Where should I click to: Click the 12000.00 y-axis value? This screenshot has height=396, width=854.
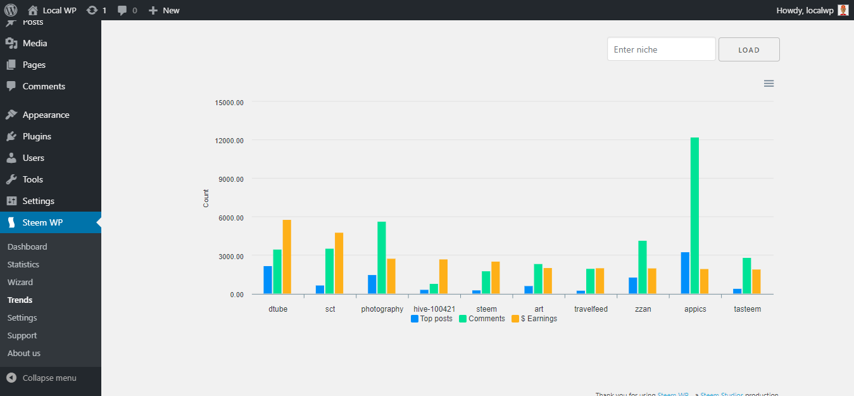pos(229,141)
